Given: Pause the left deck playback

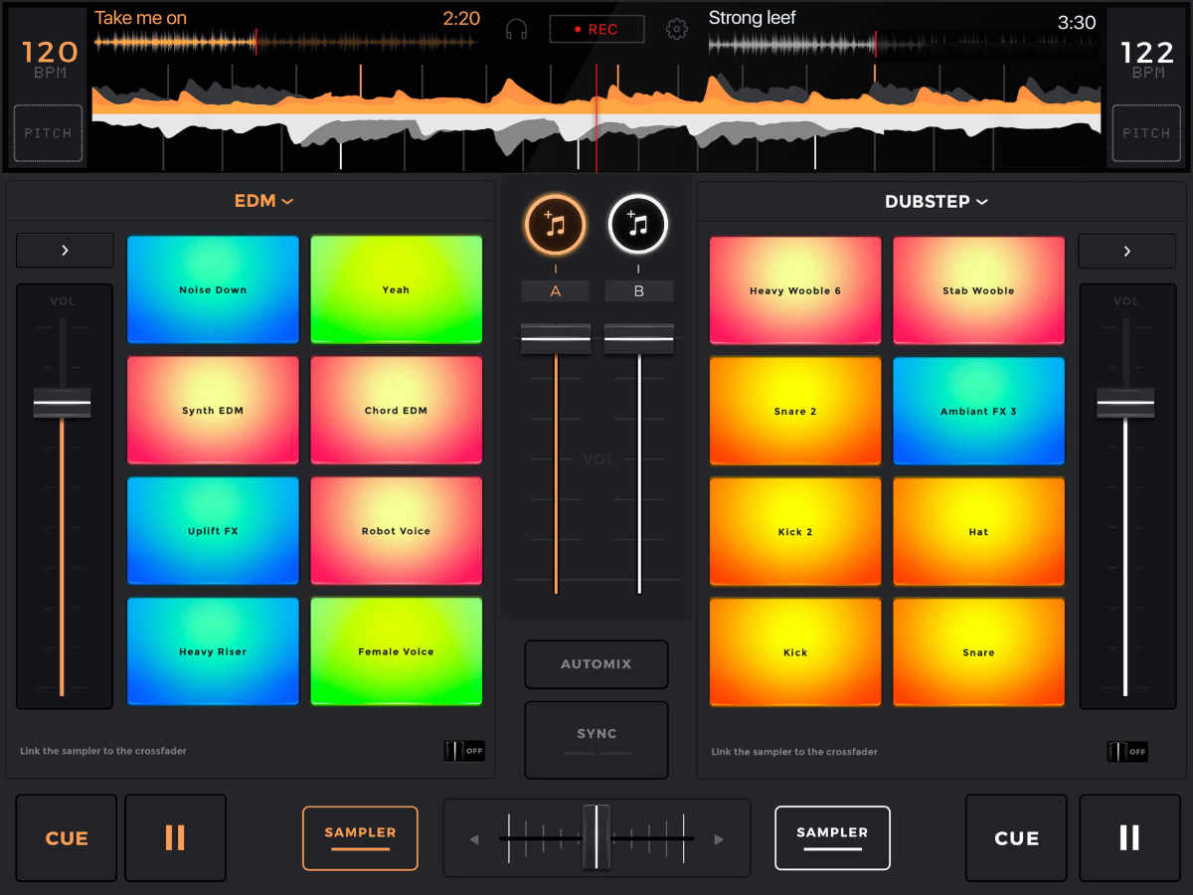Looking at the screenshot, I should [x=175, y=837].
